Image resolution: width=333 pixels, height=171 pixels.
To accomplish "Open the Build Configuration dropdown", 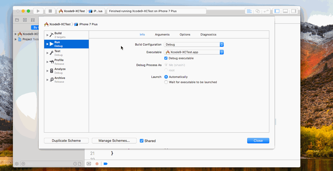I will coord(194,44).
